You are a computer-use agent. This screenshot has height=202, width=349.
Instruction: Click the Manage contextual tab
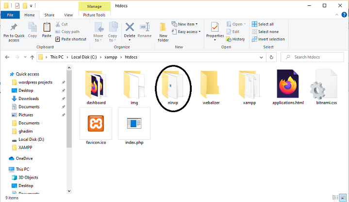94,6
